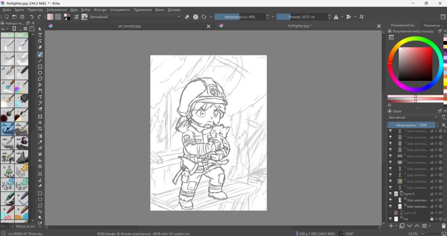The height and width of the screenshot is (236, 447).
Task: Save the document with floppy disk icon
Action: pyautogui.click(x=22, y=17)
